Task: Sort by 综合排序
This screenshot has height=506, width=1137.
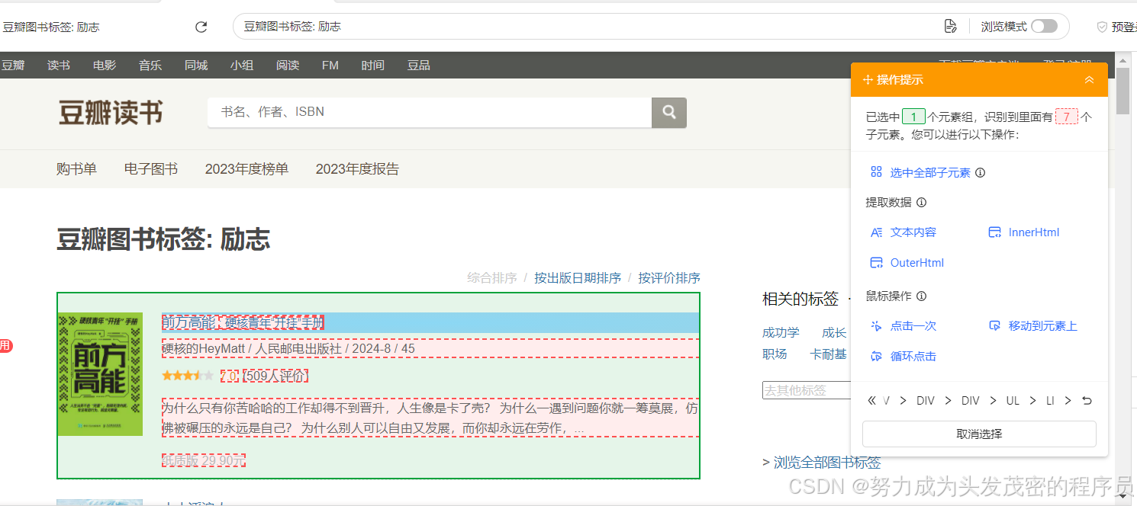Action: click(x=492, y=278)
